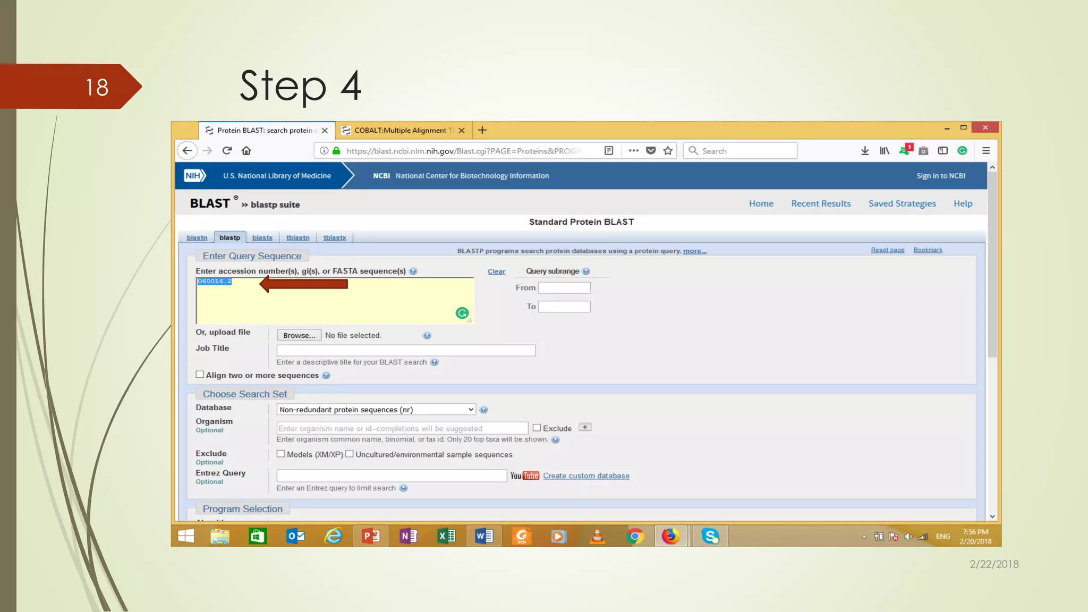The image size is (1088, 612).
Task: Open page actions three-dot menu
Action: click(x=633, y=151)
